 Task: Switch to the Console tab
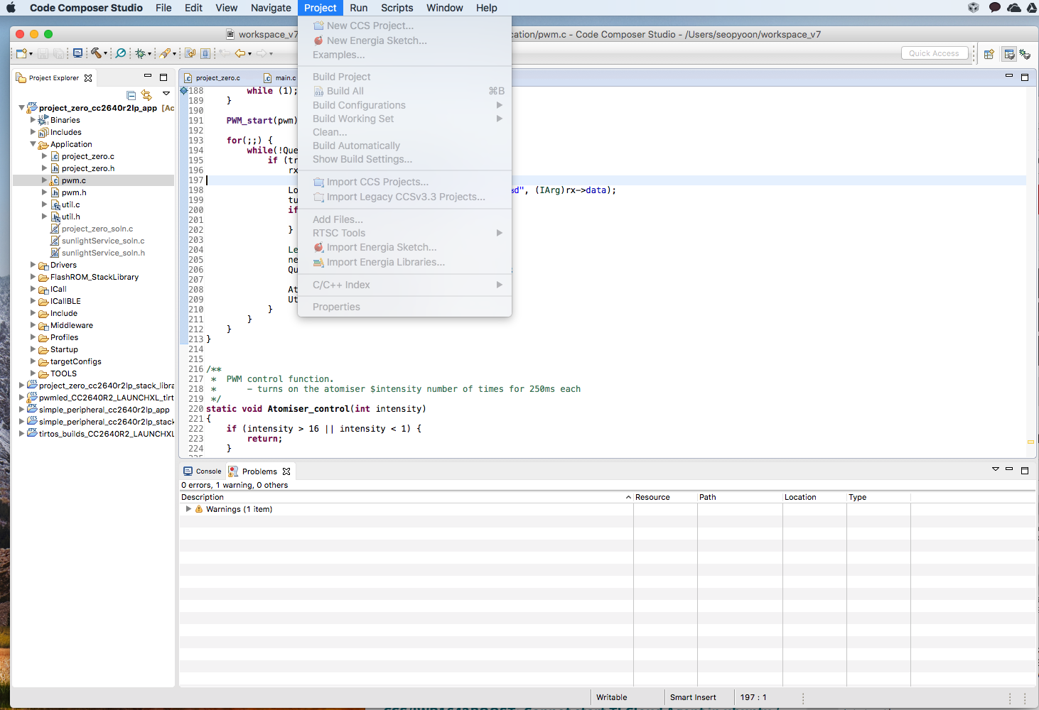(x=203, y=471)
